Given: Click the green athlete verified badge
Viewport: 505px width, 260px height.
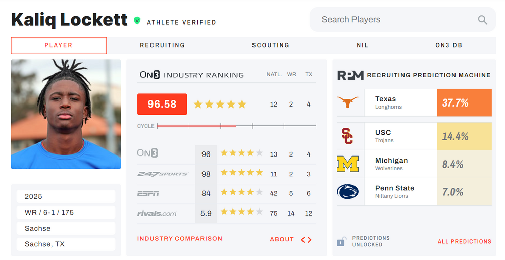Looking at the screenshot, I should point(137,21).
